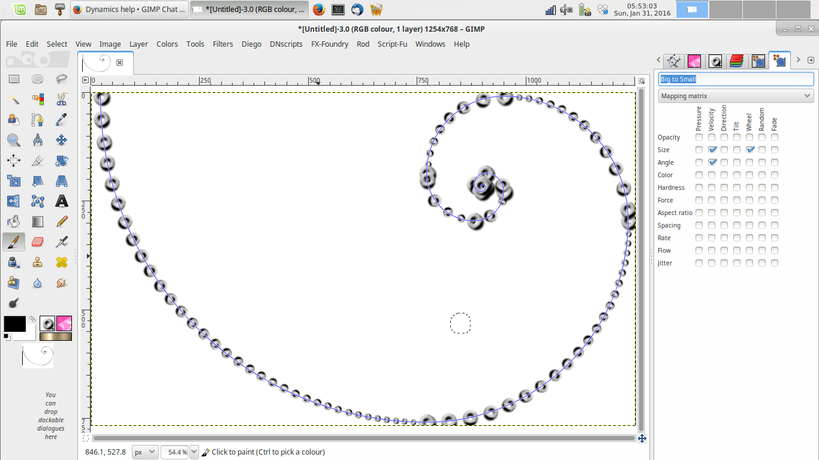Select the Bucket Fill tool
The width and height of the screenshot is (819, 460).
(14, 222)
